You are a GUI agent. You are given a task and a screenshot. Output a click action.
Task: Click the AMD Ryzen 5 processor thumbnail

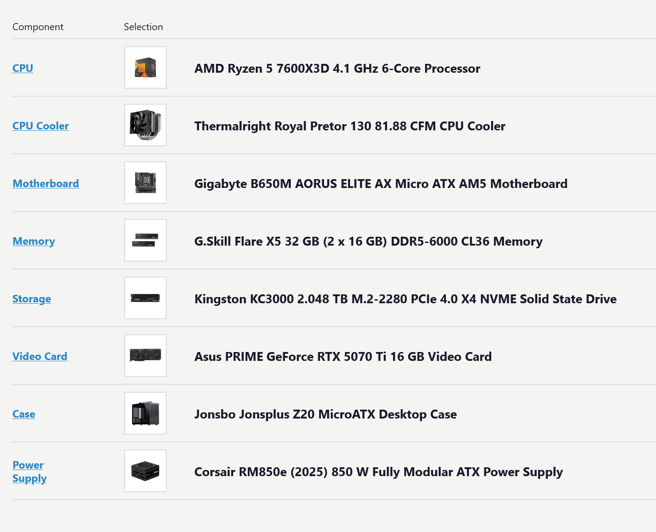pos(145,67)
